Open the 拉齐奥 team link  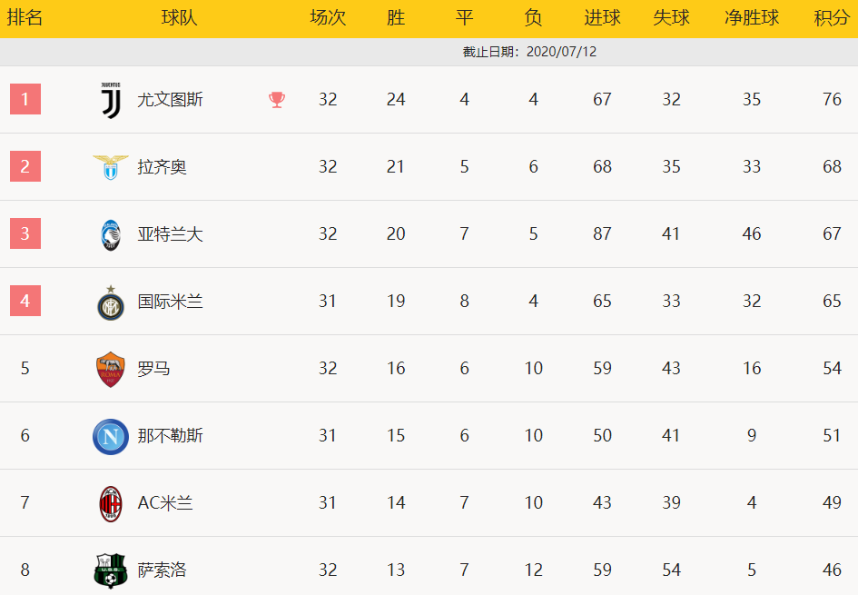click(162, 167)
